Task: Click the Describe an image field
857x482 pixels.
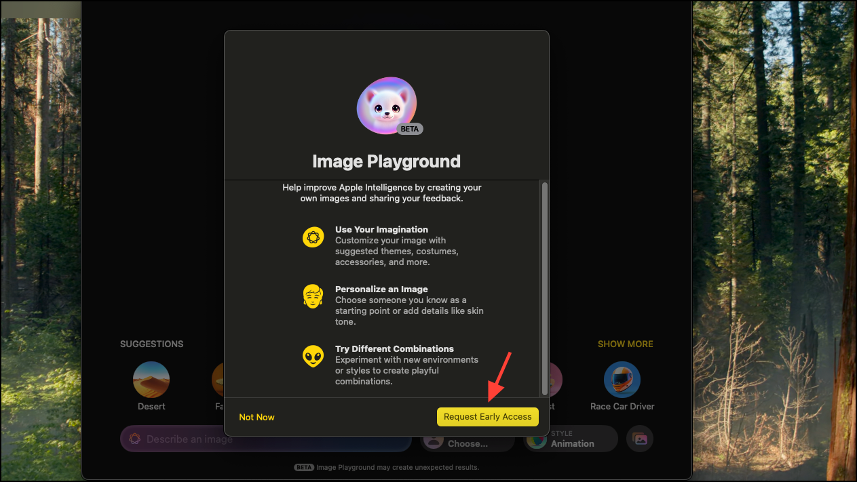Action: click(266, 439)
